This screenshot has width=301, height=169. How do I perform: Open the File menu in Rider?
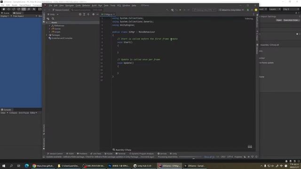50,6
